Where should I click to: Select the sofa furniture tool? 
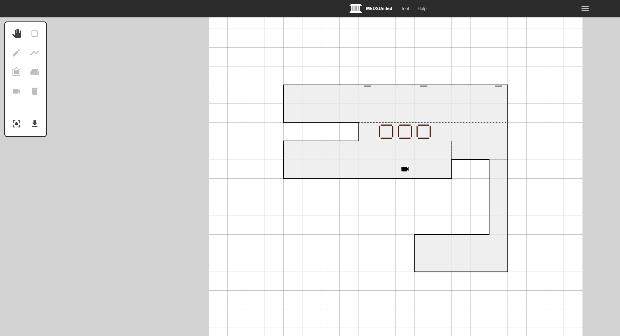point(35,72)
